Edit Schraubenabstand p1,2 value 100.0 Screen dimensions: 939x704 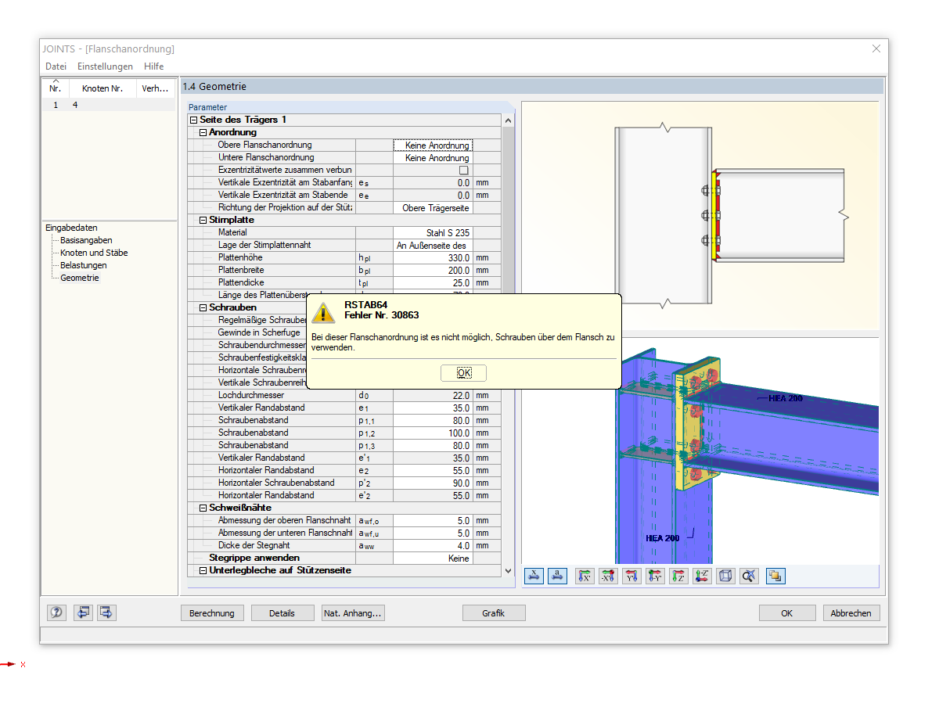(433, 433)
